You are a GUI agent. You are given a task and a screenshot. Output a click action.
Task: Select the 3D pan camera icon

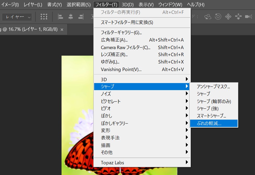click(x=228, y=17)
